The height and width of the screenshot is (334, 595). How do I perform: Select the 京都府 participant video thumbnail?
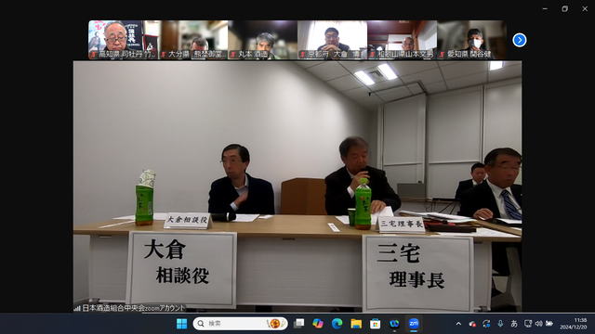333,40
